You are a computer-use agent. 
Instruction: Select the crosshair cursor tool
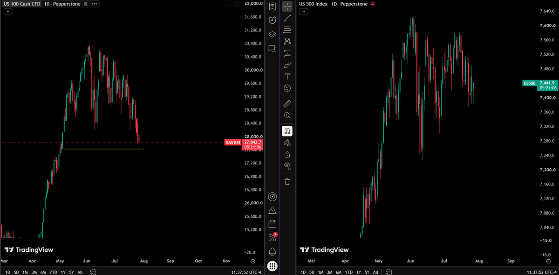pyautogui.click(x=287, y=7)
